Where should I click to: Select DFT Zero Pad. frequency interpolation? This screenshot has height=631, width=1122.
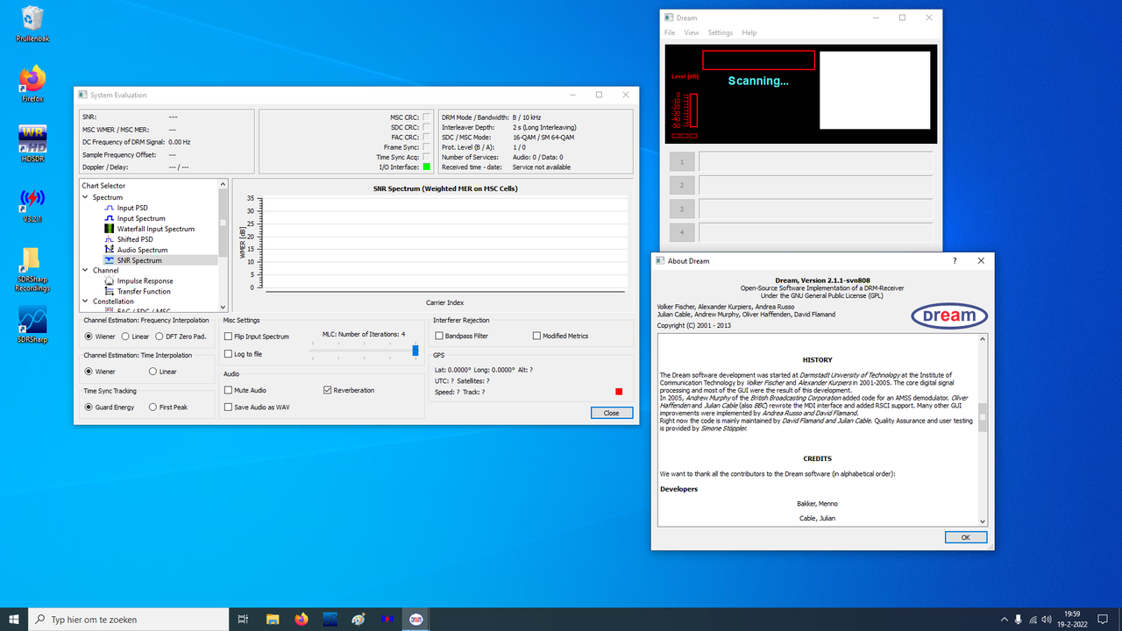(159, 337)
